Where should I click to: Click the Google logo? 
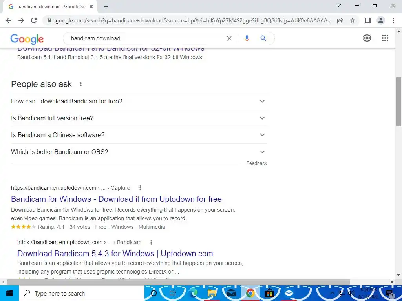pos(27,39)
